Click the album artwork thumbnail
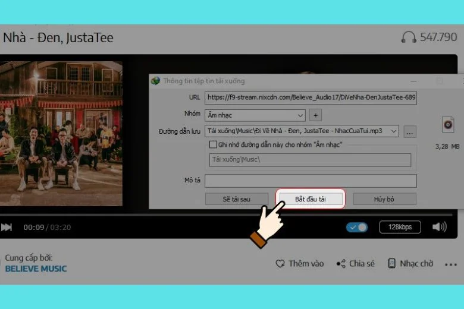Image resolution: width=464 pixels, height=309 pixels. 61,133
